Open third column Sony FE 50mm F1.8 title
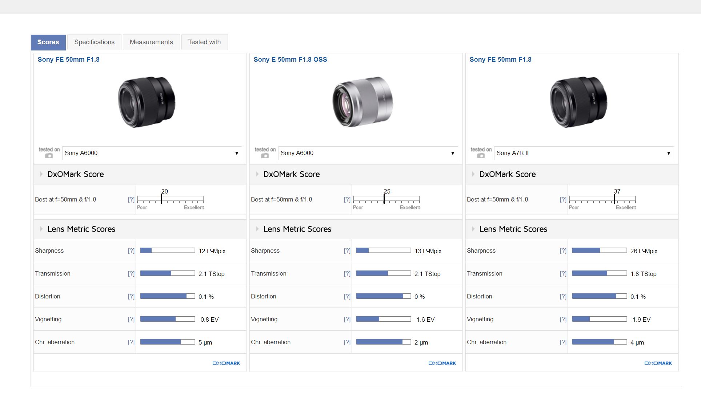This screenshot has width=701, height=403. pyautogui.click(x=500, y=60)
